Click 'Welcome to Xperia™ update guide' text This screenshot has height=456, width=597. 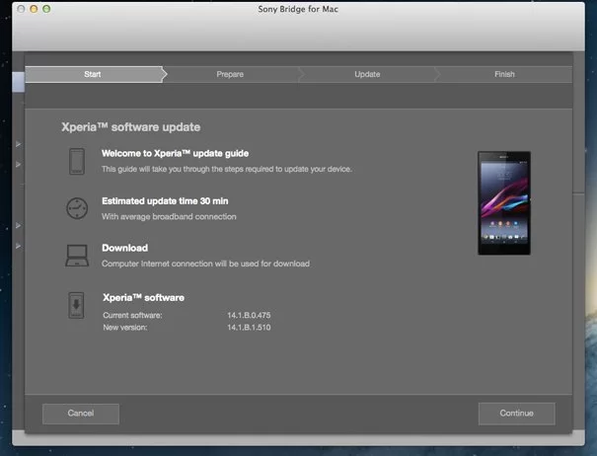(x=175, y=154)
